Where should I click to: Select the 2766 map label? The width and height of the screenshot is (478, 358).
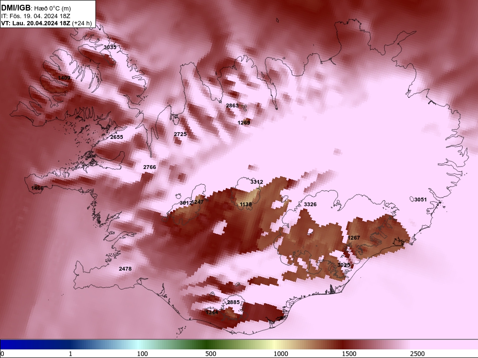(150, 167)
